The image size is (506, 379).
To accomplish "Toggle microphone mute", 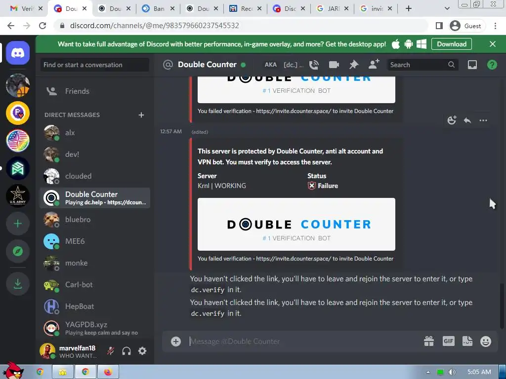I will pyautogui.click(x=111, y=351).
